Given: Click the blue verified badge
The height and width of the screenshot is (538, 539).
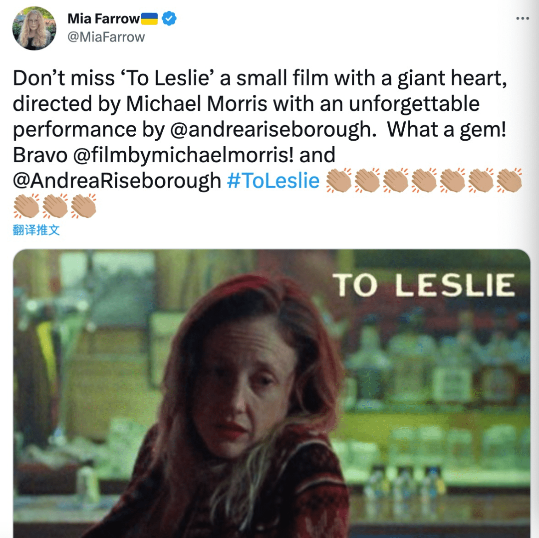Looking at the screenshot, I should pyautogui.click(x=169, y=18).
